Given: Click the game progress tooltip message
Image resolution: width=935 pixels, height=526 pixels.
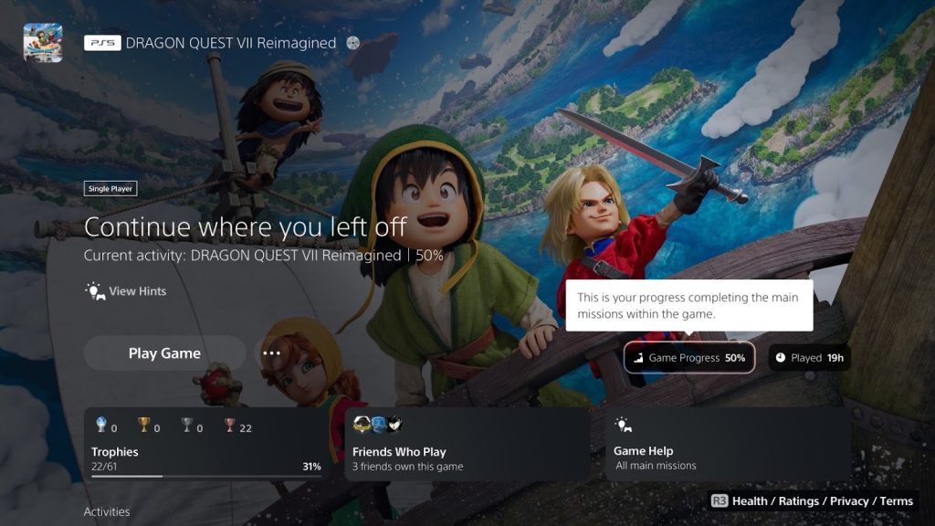Looking at the screenshot, I should (x=689, y=305).
